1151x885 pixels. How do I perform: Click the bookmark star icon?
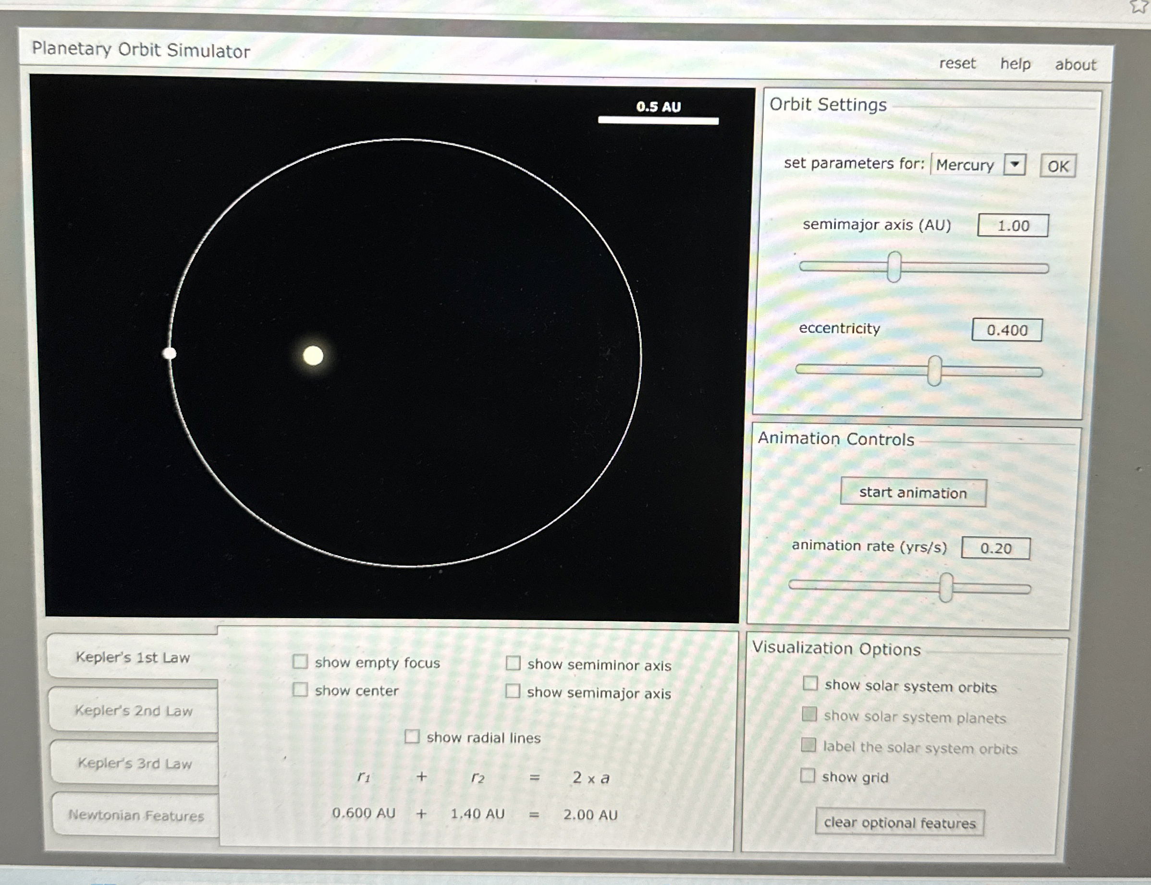(x=1139, y=6)
